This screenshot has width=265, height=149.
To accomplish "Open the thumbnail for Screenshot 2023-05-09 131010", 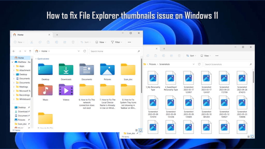I will coord(153,102).
